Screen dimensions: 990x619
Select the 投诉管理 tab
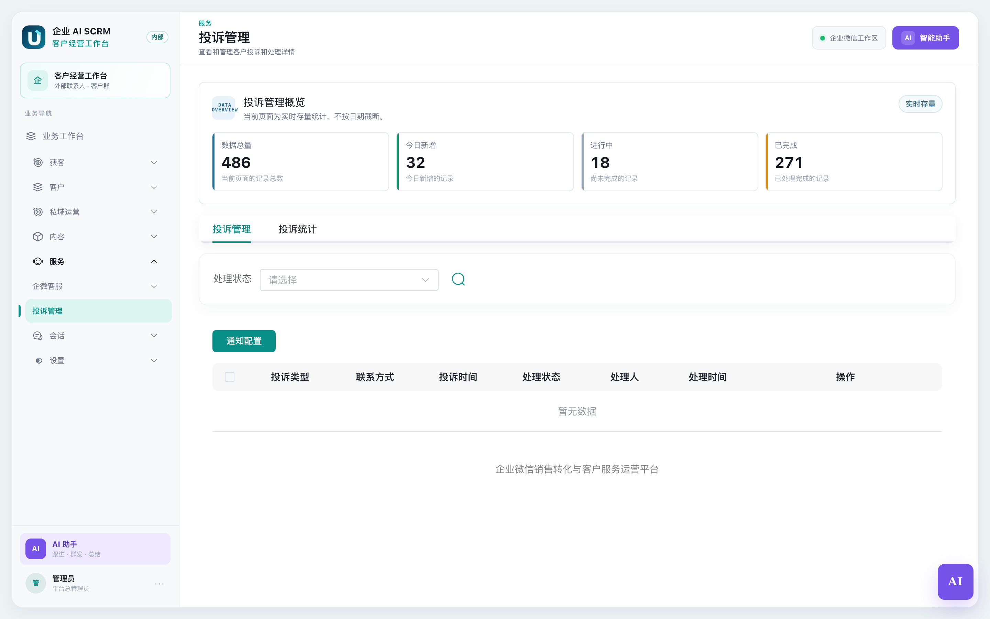coord(232,229)
